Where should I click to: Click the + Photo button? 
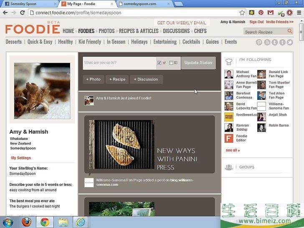click(x=93, y=79)
